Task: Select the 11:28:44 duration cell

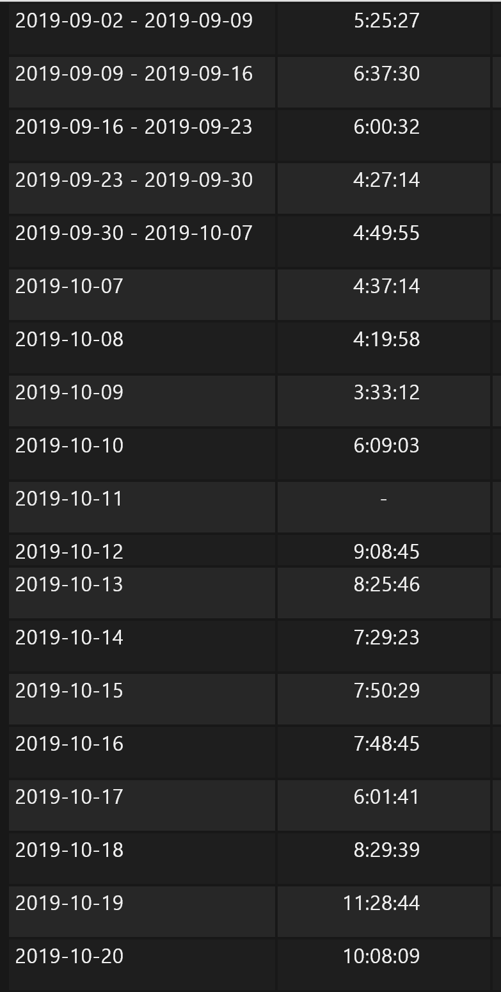Action: [x=381, y=903]
